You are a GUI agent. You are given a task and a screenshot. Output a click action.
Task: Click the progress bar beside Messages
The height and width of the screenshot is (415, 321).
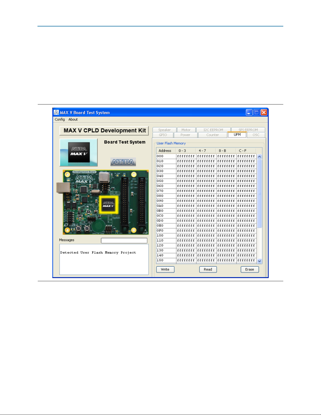pyautogui.click(x=124, y=240)
